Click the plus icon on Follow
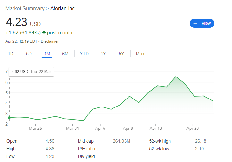This screenshot has height=162, width=232. [x=195, y=23]
